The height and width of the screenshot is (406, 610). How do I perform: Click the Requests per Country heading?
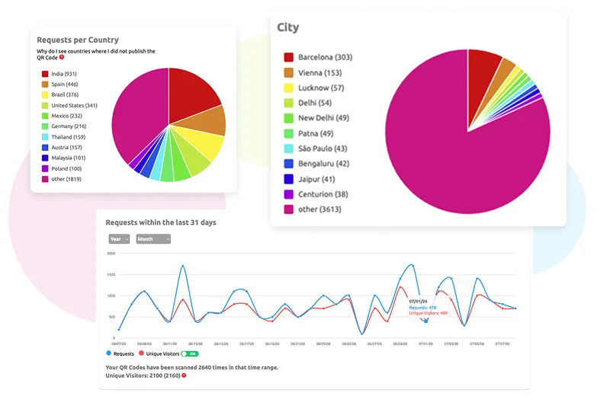[78, 40]
